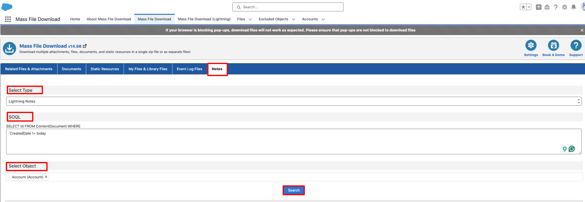The width and height of the screenshot is (585, 202).
Task: Click the Select Object section heading
Action: 22,166
